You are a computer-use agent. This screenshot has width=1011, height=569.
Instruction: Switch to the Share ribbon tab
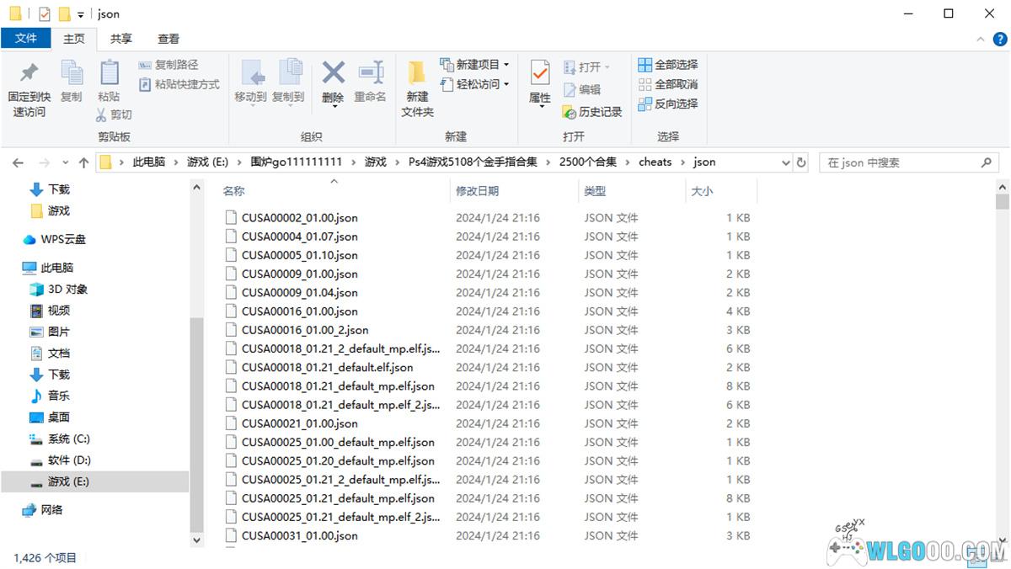121,39
